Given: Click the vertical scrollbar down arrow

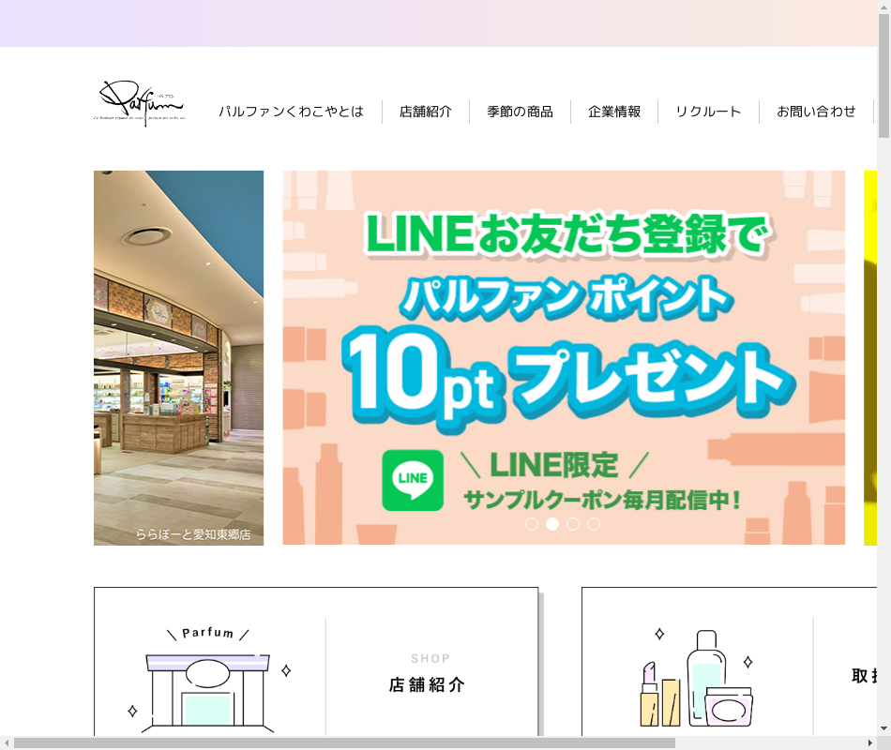Looking at the screenshot, I should point(883,728).
